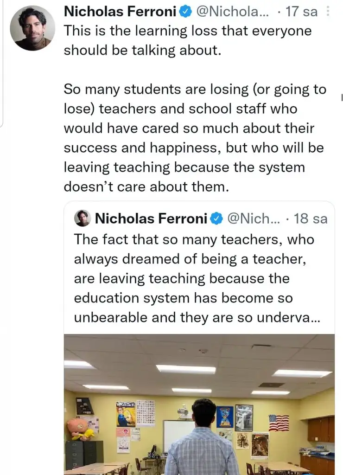Click the @Nichola... handle in main tweet

click(233, 12)
